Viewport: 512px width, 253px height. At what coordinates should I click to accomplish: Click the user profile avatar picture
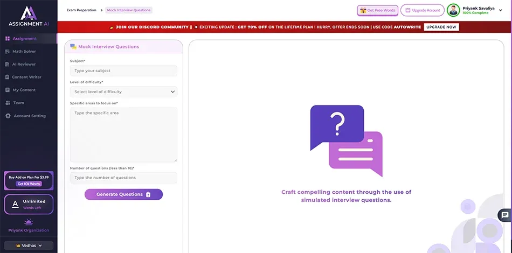click(x=453, y=10)
